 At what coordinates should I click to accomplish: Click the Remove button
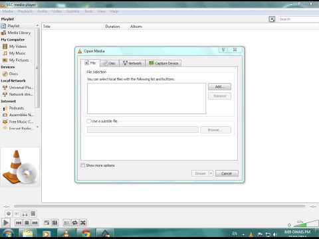(x=219, y=96)
